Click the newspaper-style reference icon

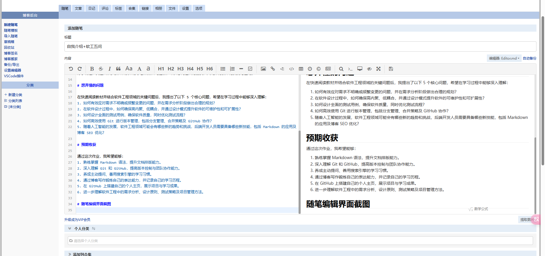click(328, 69)
